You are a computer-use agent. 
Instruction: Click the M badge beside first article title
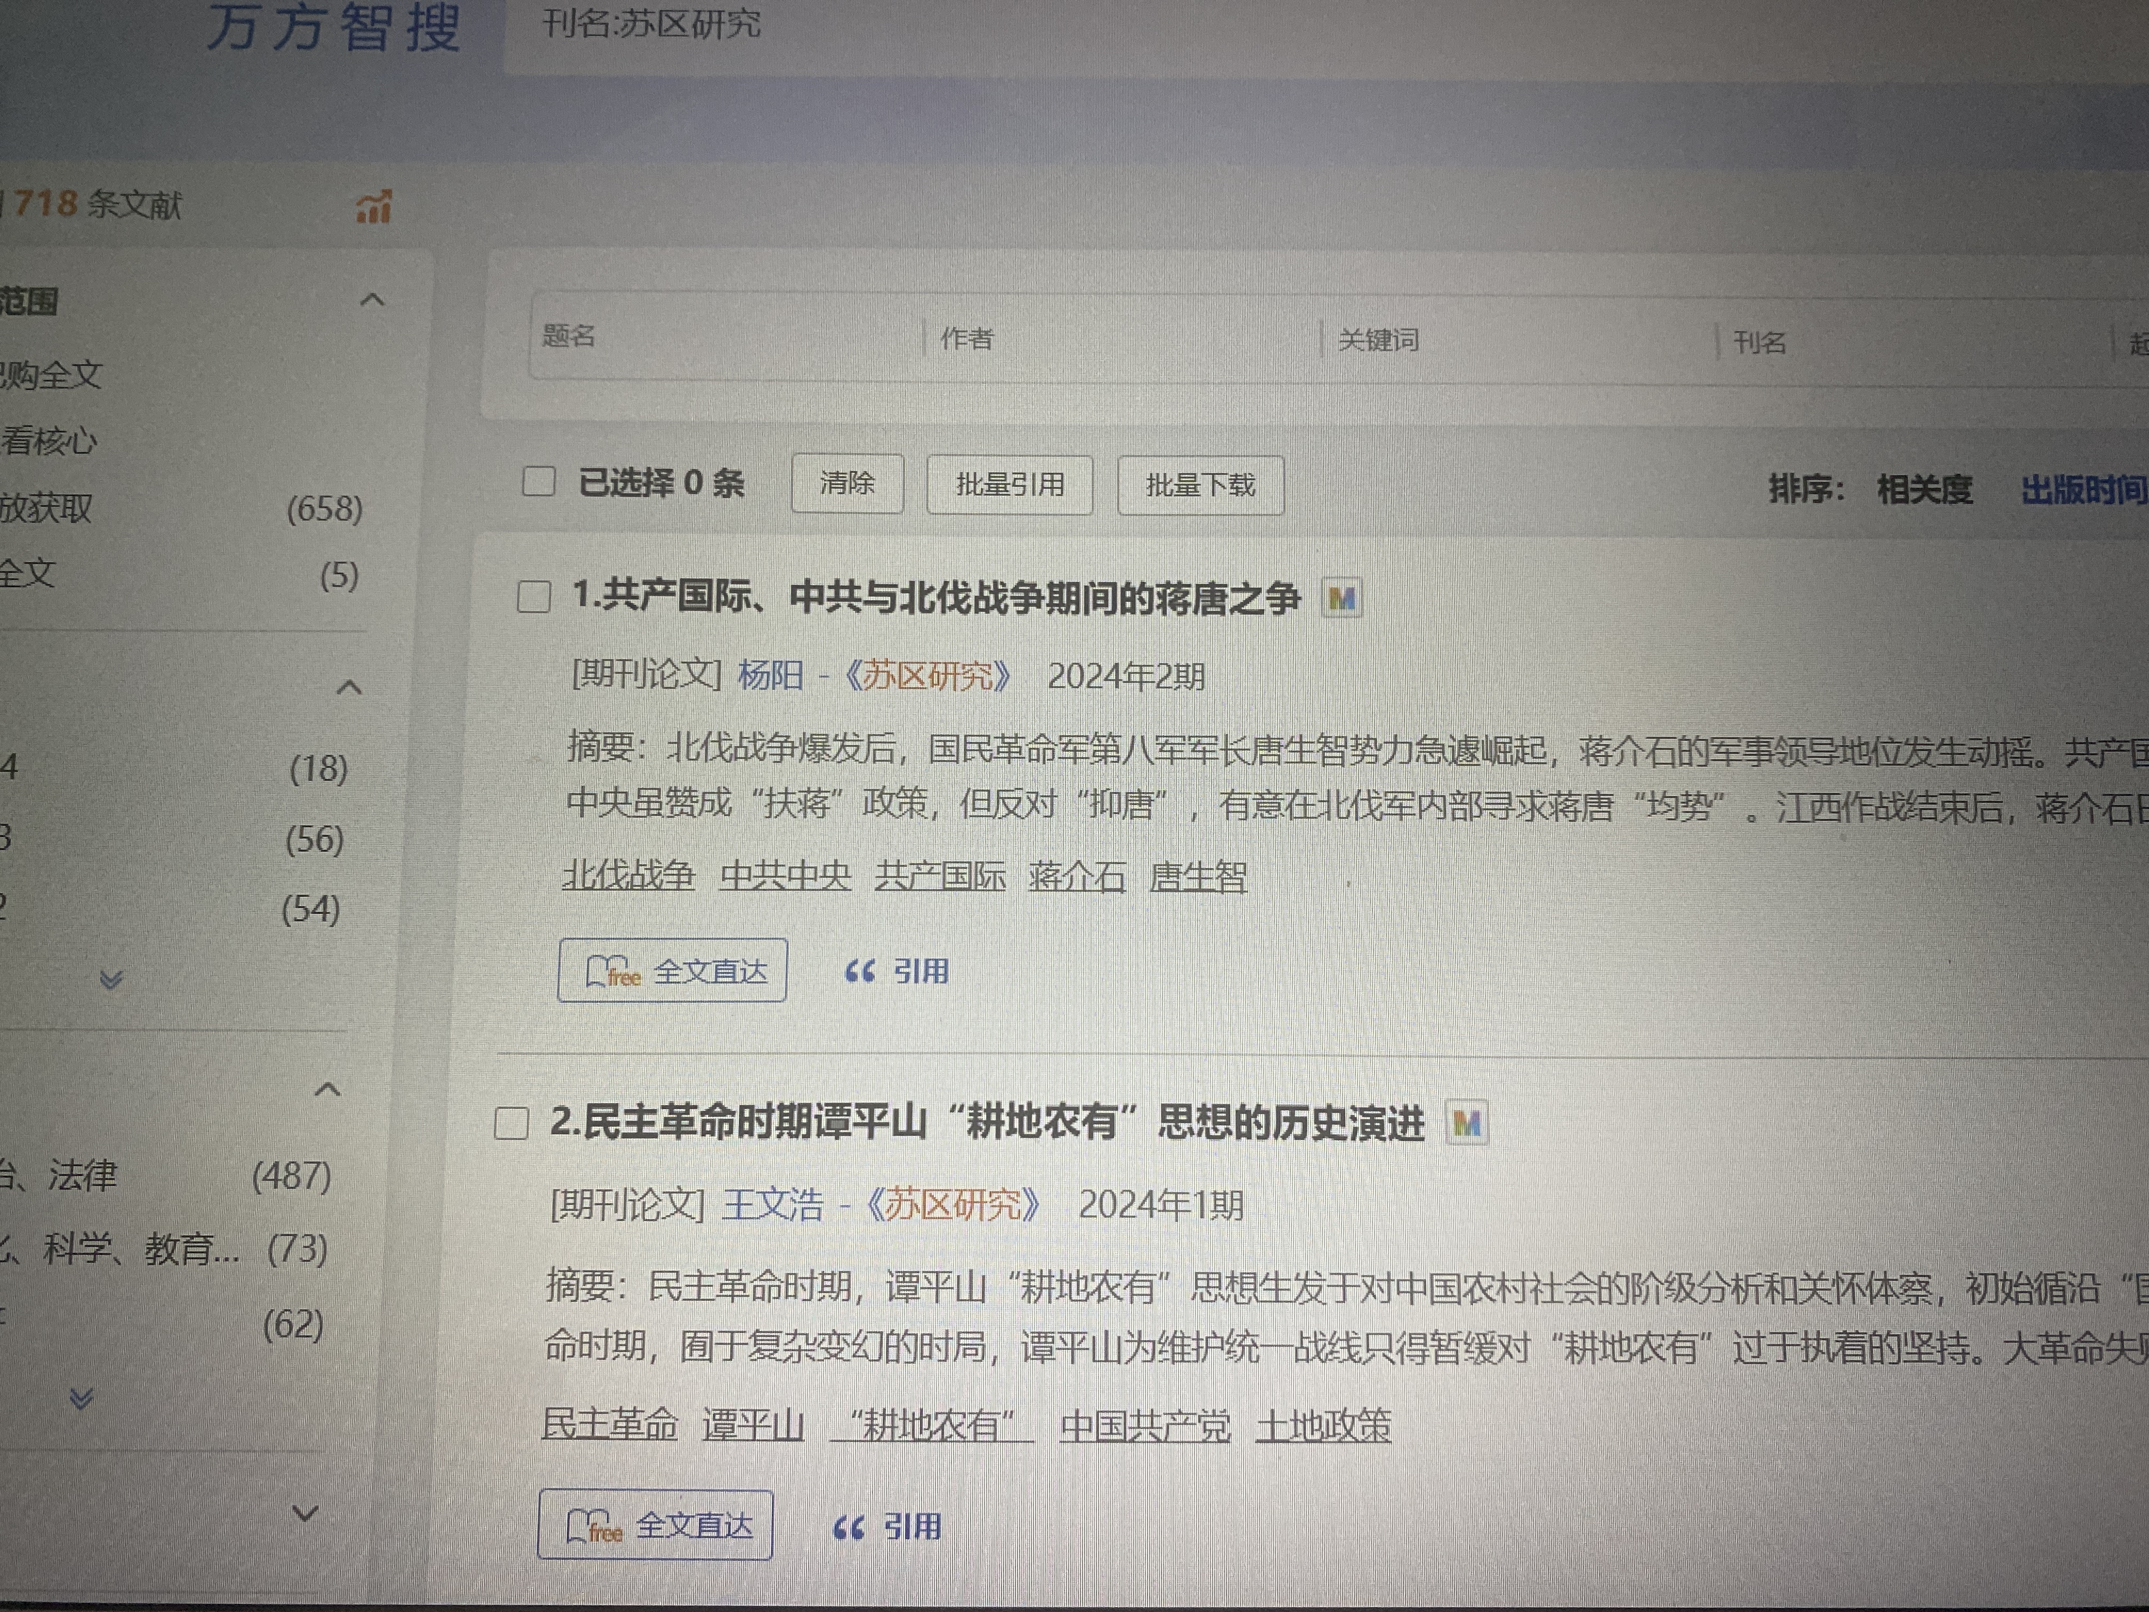(1342, 599)
